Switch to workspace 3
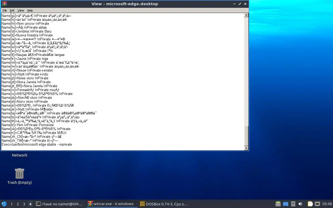This screenshot has width=333, height=208. 24,204
